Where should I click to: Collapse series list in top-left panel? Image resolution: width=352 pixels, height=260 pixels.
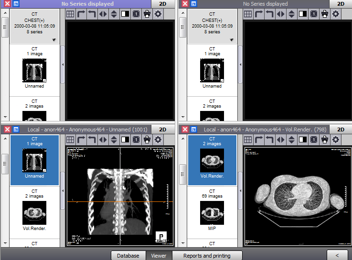pyautogui.click(x=63, y=65)
